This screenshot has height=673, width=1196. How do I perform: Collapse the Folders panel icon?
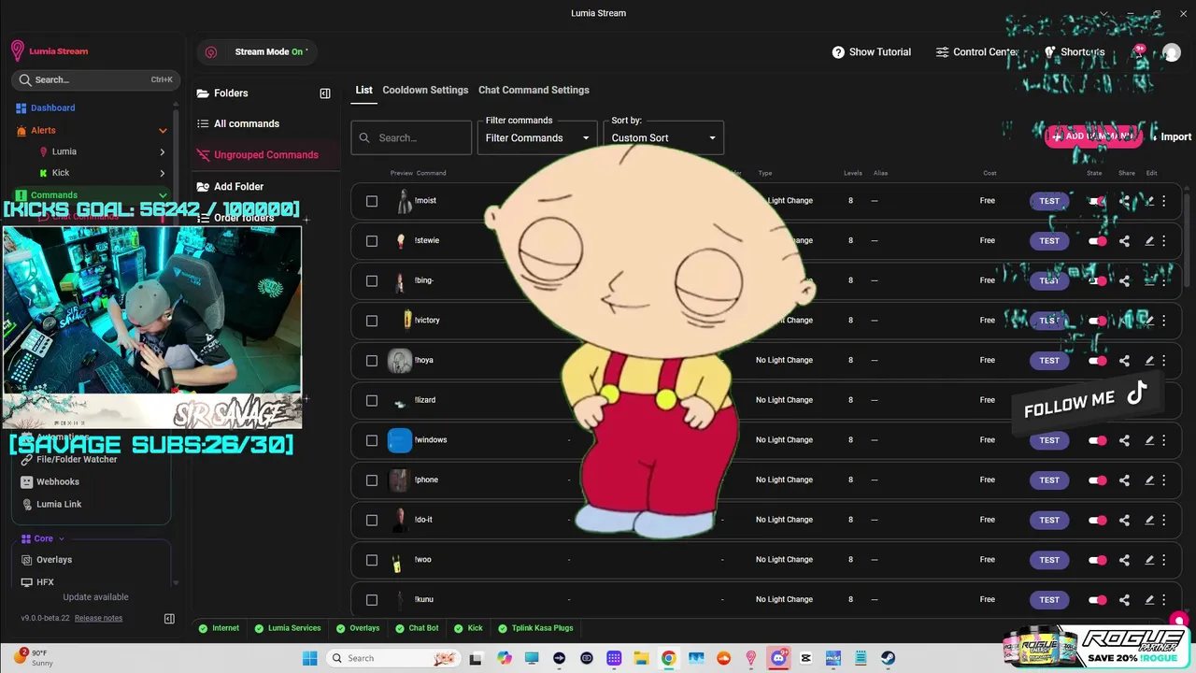coord(325,93)
